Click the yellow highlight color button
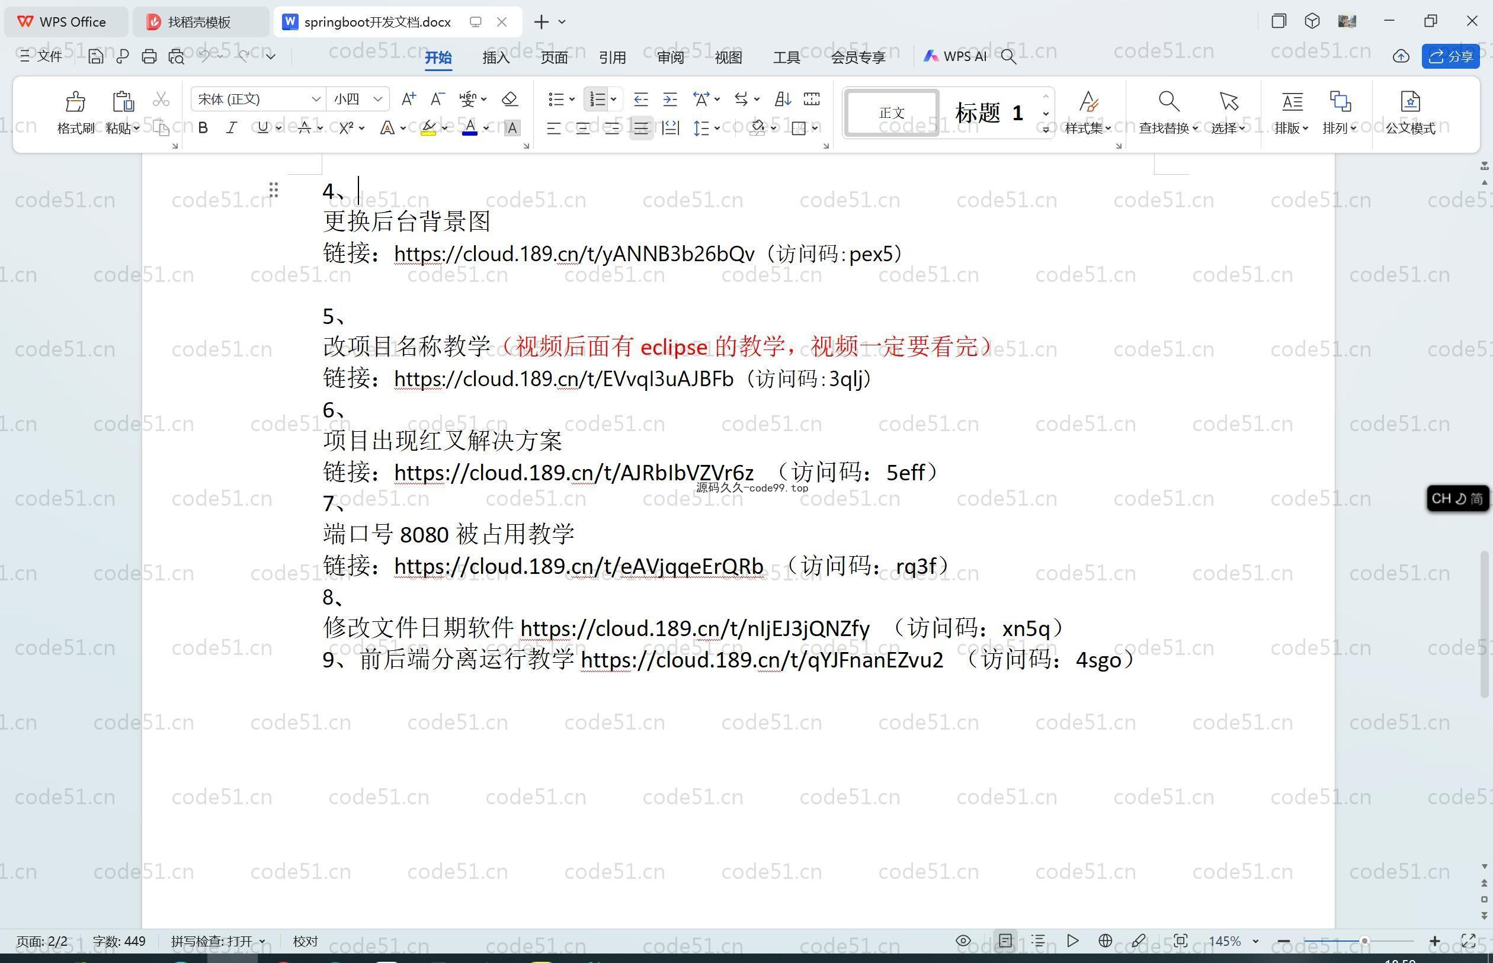This screenshot has height=963, width=1493. point(428,128)
